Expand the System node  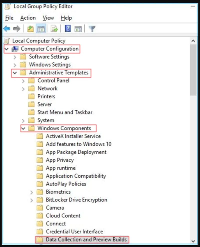[23, 121]
